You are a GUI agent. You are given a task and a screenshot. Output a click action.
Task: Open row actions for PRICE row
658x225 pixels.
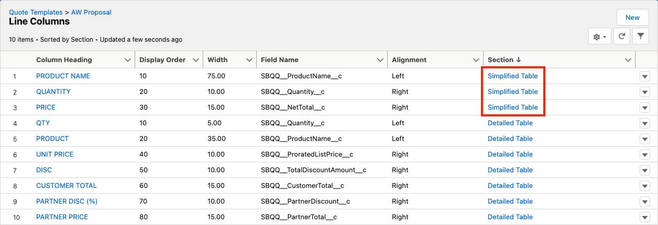644,108
